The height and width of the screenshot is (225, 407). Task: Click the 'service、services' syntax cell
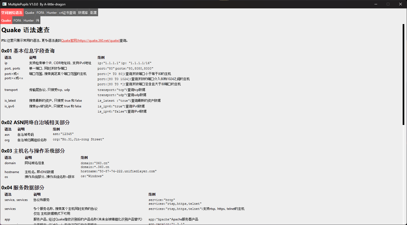pyautogui.click(x=16, y=200)
